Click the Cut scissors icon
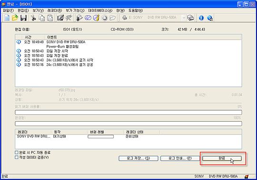Image resolution: width=257 pixels, height=180 pixels. [x=33, y=18]
